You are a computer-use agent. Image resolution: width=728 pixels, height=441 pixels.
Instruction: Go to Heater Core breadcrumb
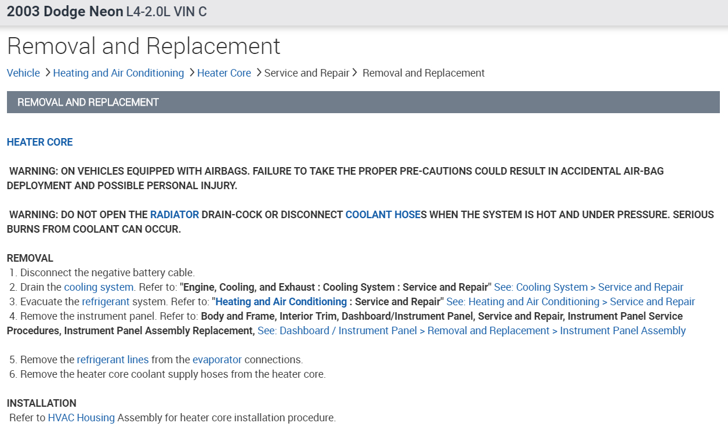click(x=224, y=73)
